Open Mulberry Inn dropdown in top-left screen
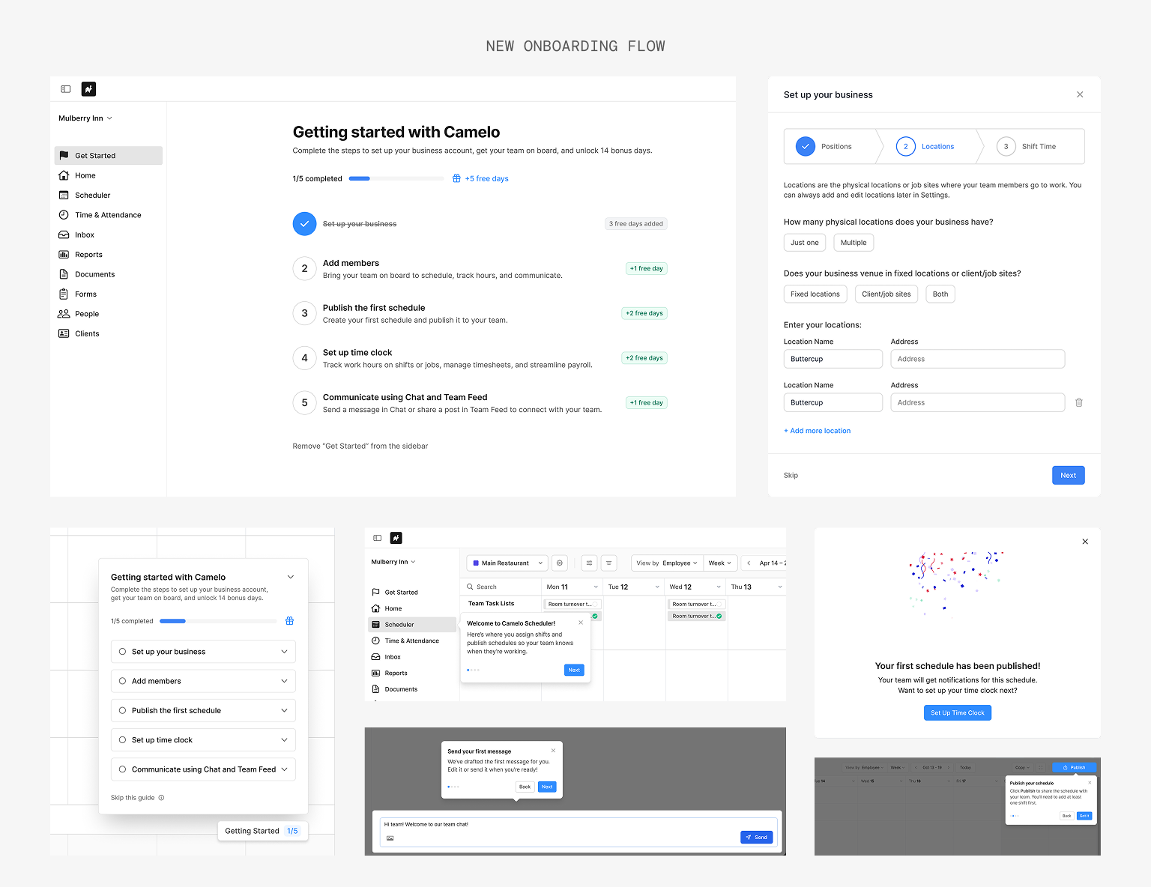This screenshot has height=887, width=1151. [x=85, y=118]
